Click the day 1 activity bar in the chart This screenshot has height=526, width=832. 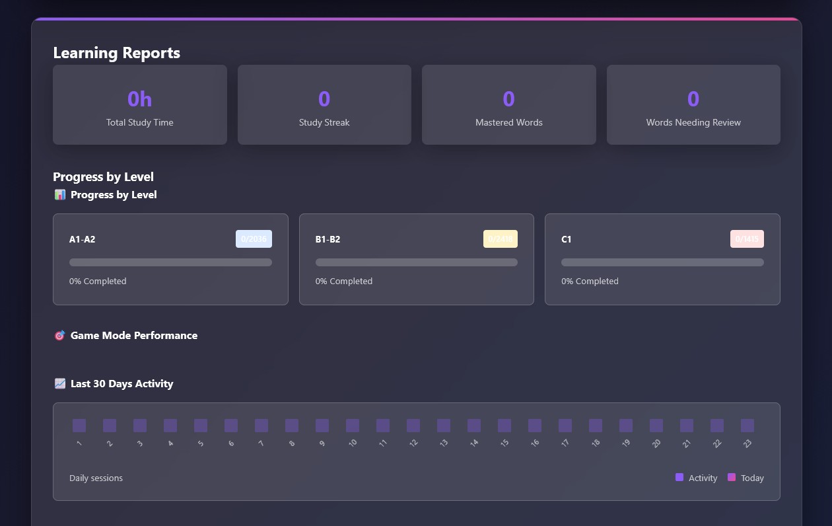(79, 426)
